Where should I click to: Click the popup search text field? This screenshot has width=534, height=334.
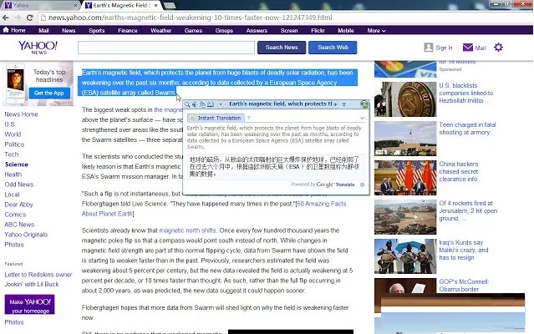pyautogui.click(x=280, y=104)
